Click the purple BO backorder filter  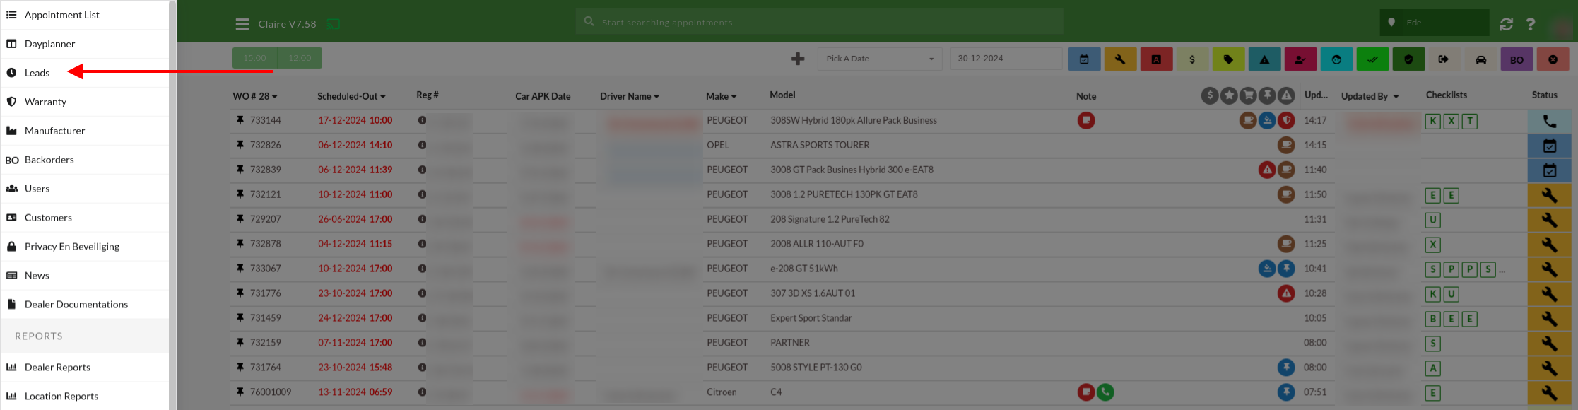[x=1517, y=59]
